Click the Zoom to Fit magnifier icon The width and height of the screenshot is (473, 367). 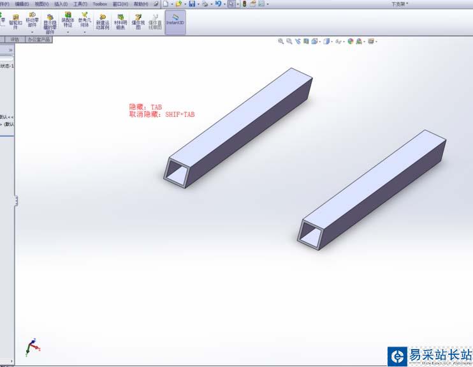click(281, 41)
